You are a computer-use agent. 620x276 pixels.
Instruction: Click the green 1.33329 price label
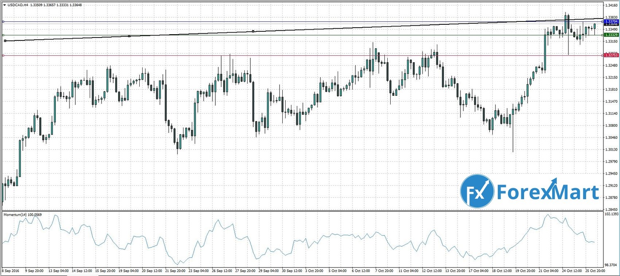point(610,35)
